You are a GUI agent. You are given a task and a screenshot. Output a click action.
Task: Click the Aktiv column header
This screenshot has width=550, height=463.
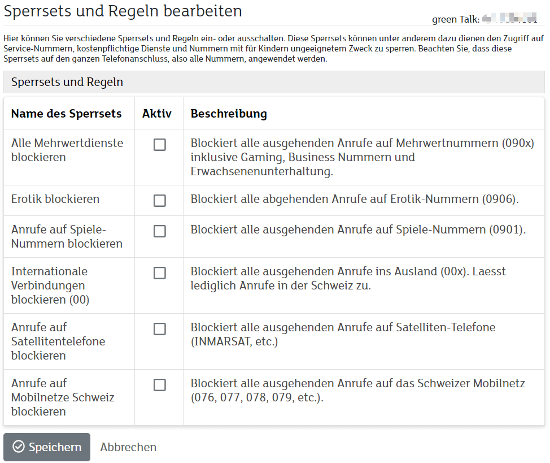(156, 114)
